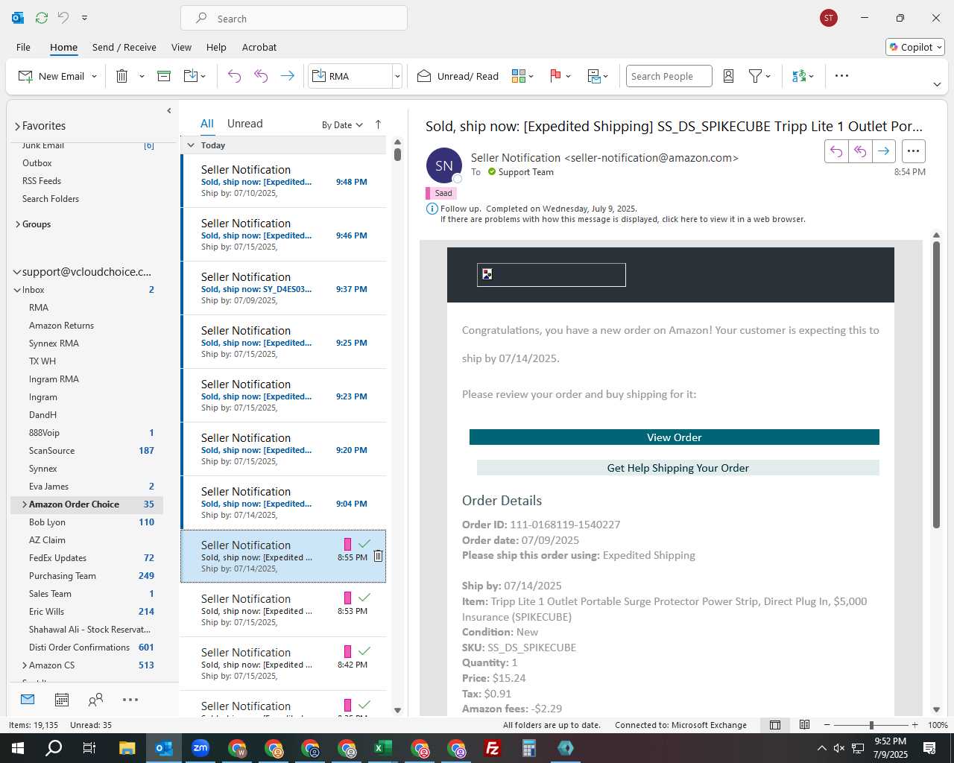Open the Address Book icon
The width and height of the screenshot is (954, 763).
[729, 76]
